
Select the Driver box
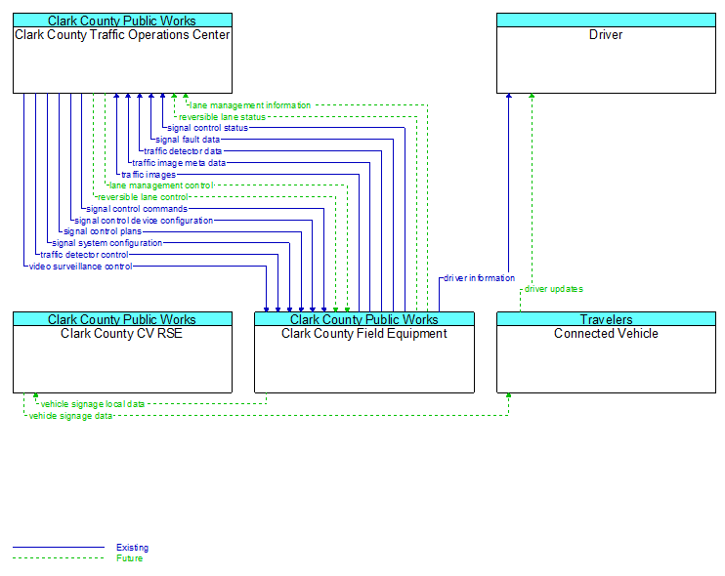point(606,53)
